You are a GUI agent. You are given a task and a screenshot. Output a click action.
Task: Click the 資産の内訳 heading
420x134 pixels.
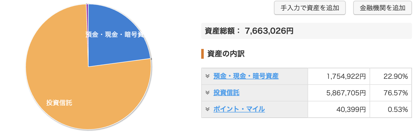click(226, 54)
